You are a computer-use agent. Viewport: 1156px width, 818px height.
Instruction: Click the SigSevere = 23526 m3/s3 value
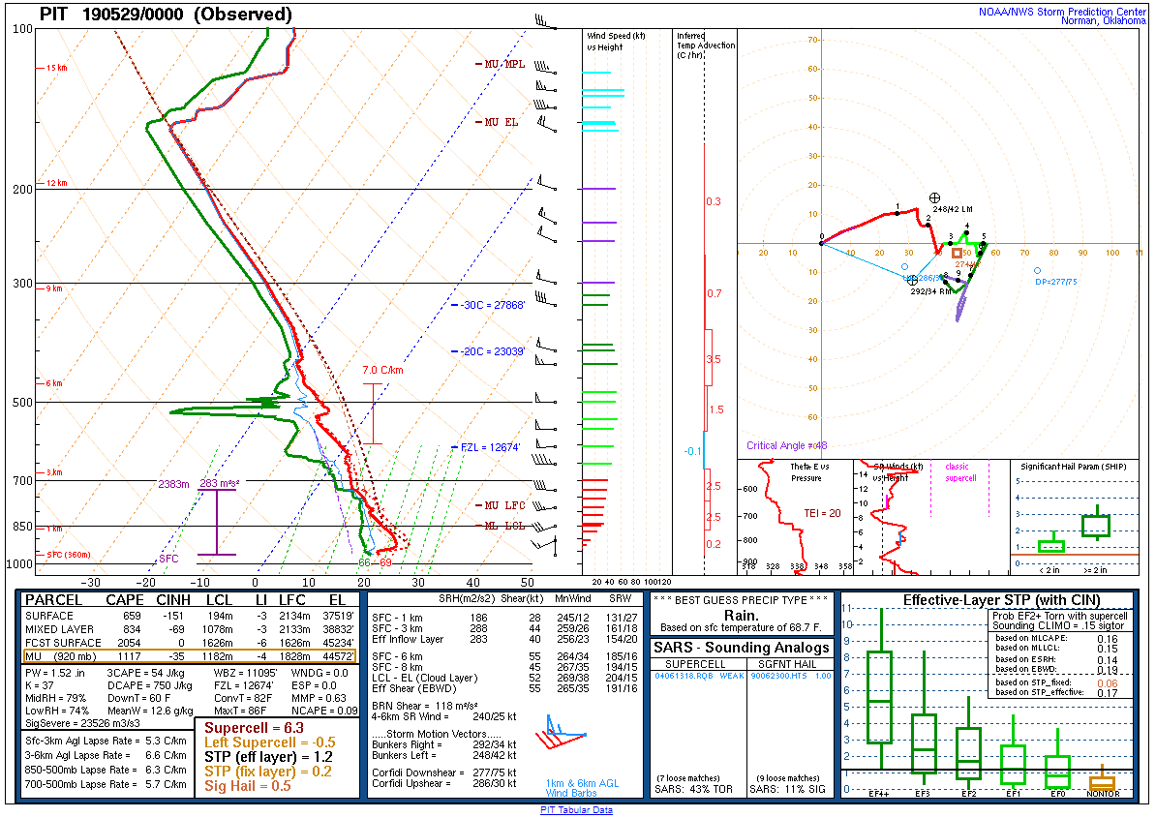[82, 724]
